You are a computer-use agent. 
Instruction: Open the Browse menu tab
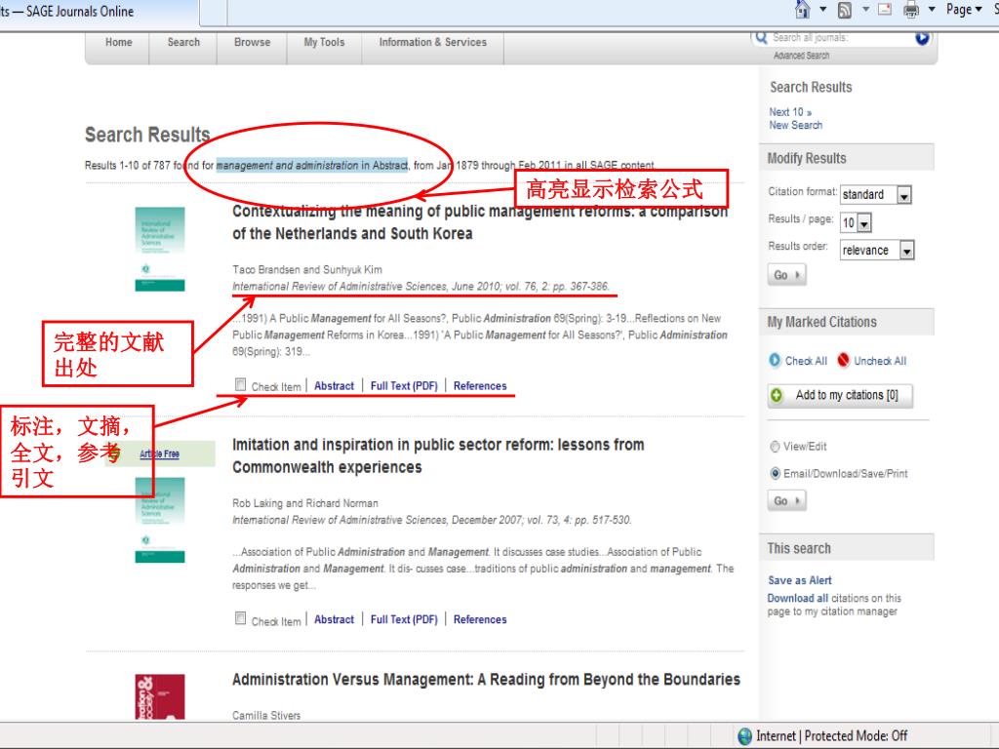click(252, 43)
